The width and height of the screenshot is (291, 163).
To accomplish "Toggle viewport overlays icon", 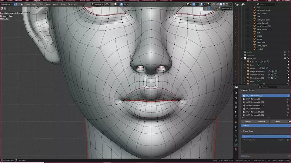I will tap(201, 4).
